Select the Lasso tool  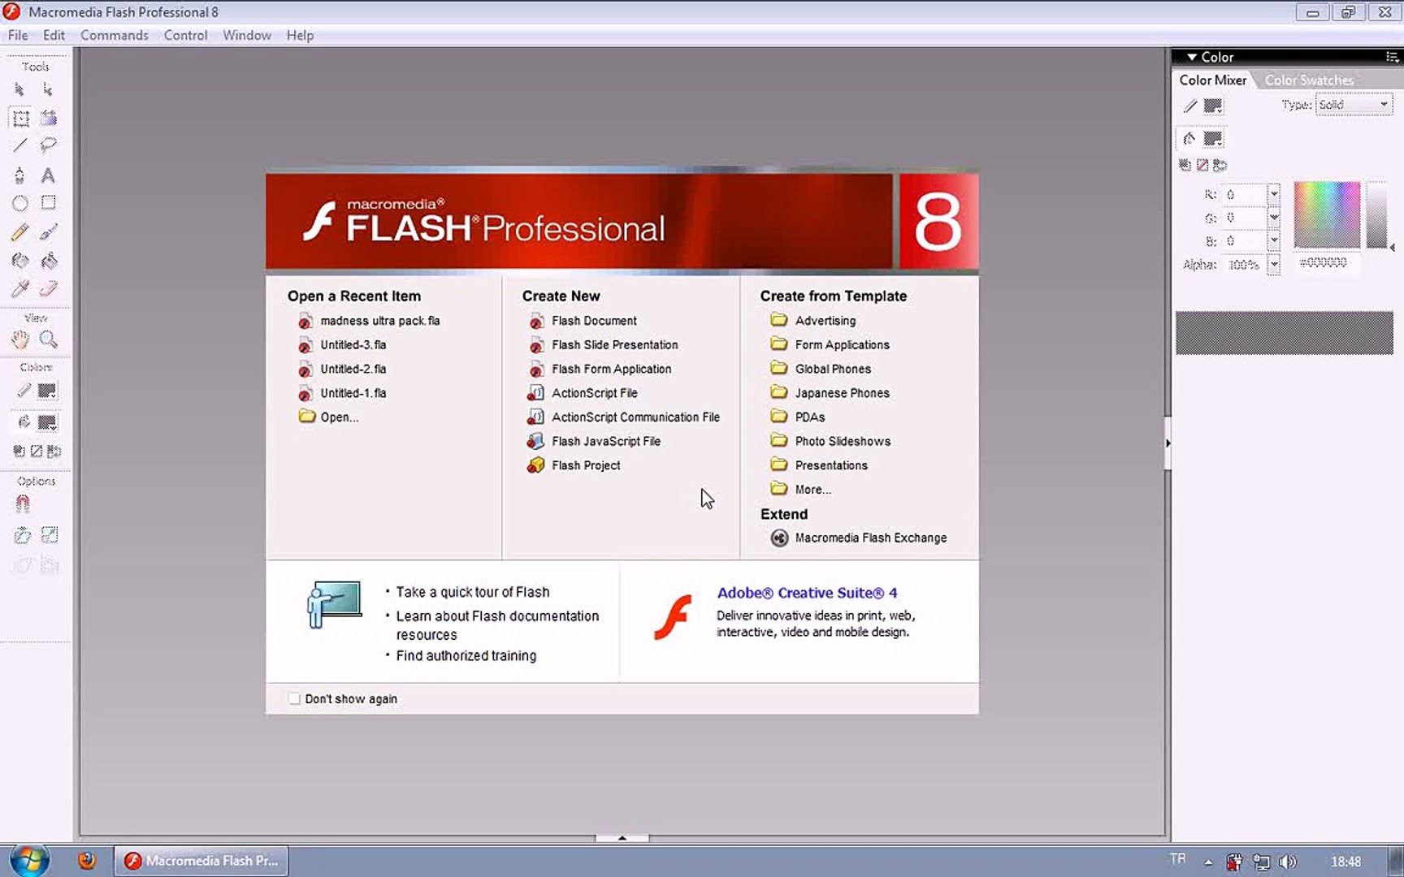point(49,146)
